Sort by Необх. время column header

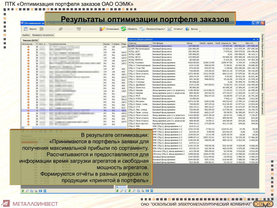[207, 43]
